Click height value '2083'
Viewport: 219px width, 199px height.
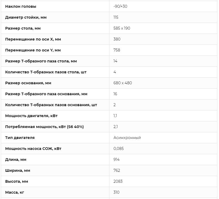click(x=118, y=181)
